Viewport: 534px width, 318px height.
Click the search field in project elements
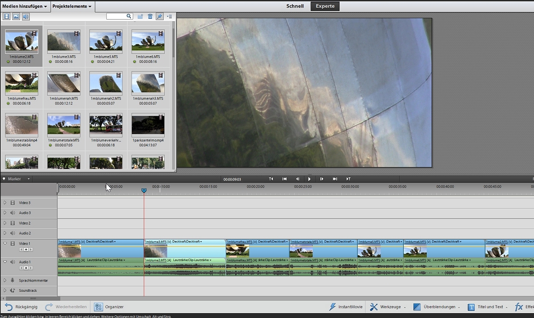coord(120,16)
